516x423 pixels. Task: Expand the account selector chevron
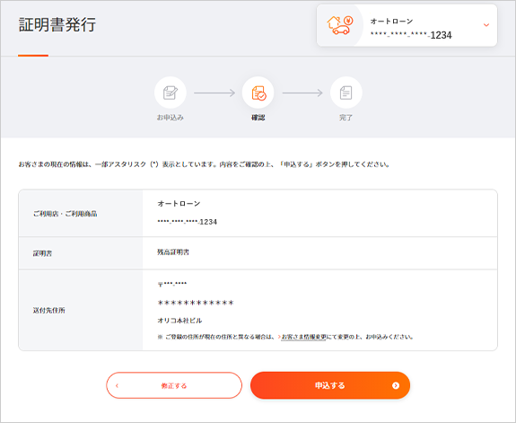pyautogui.click(x=486, y=25)
